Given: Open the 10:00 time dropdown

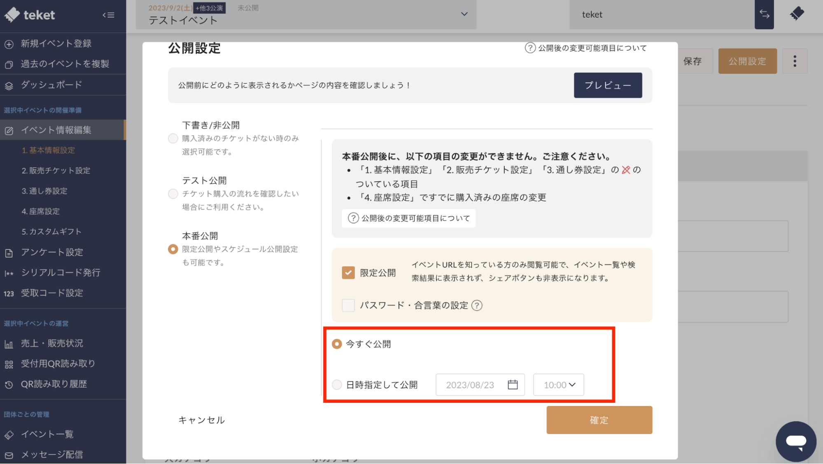Looking at the screenshot, I should click(559, 385).
